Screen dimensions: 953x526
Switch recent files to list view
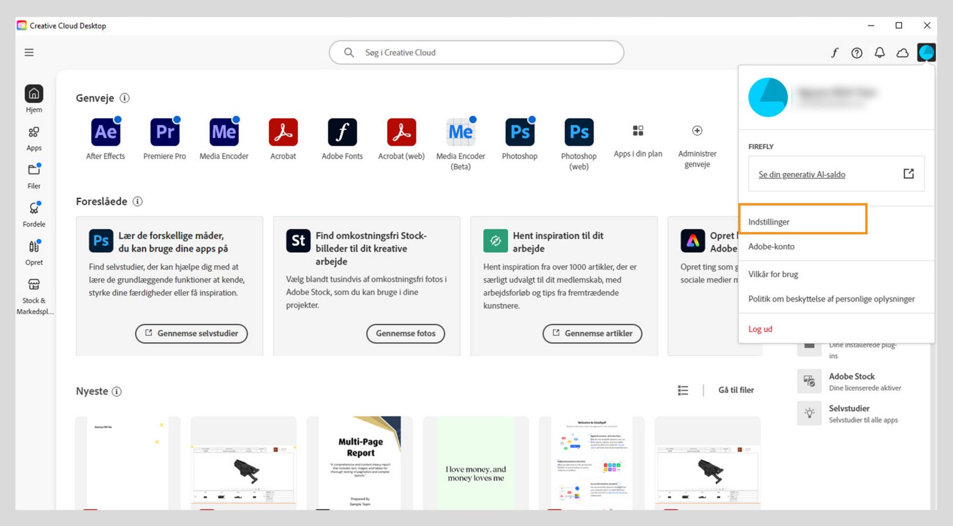(683, 390)
